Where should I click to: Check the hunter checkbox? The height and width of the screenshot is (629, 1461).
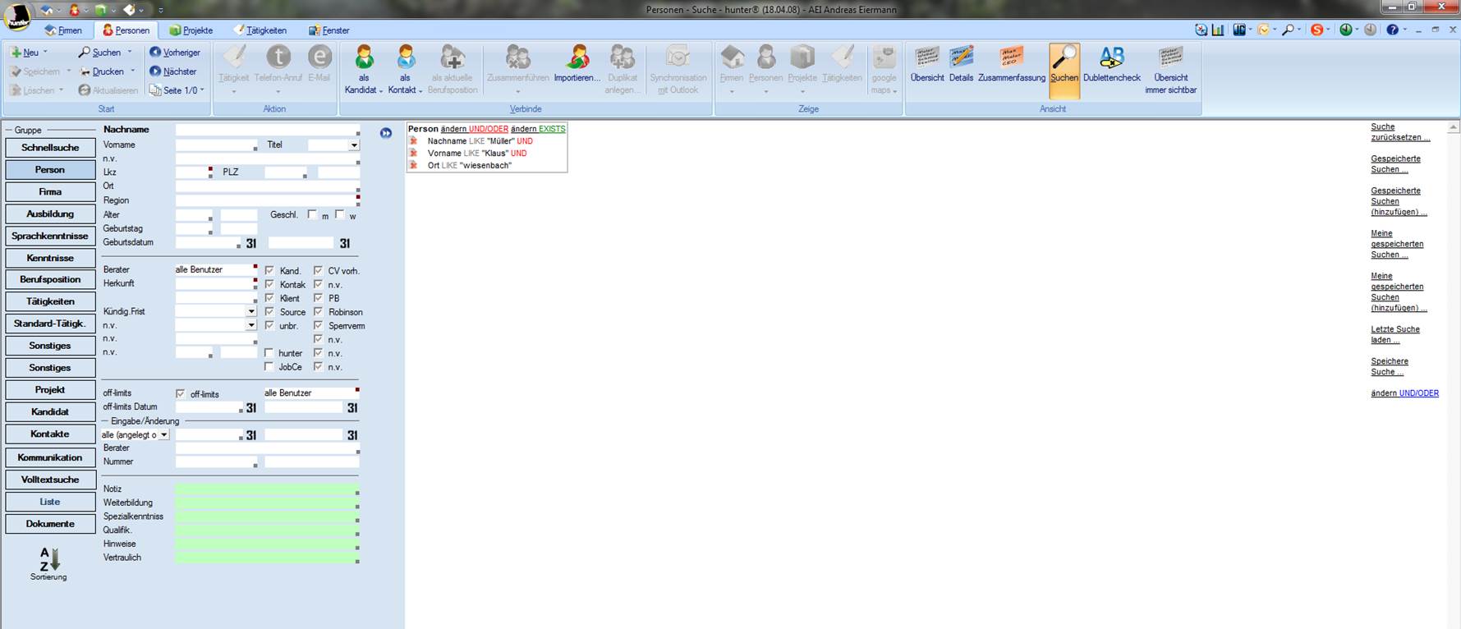(x=269, y=353)
